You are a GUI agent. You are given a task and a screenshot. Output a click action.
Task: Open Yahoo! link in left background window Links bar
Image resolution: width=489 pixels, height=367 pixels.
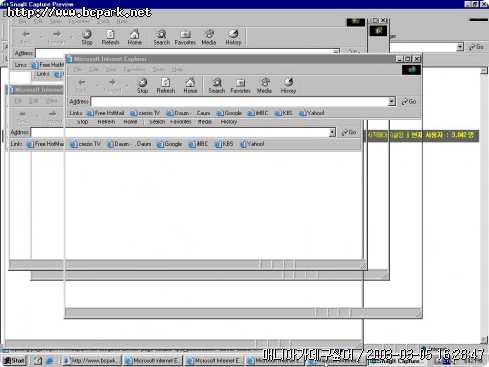252,144
